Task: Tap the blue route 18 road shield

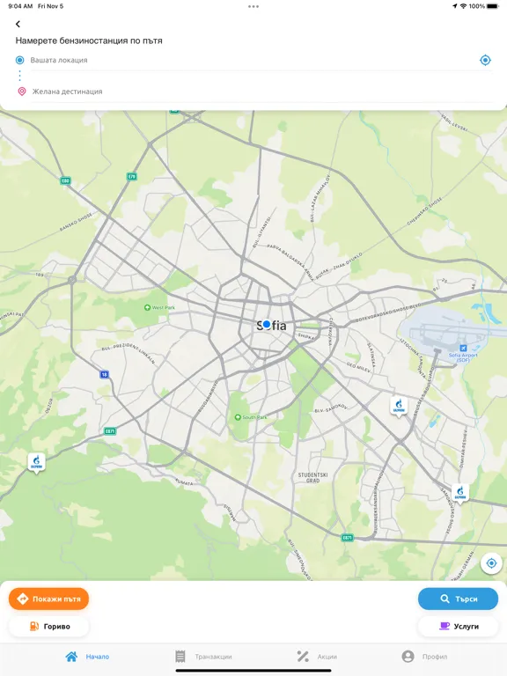Action: pyautogui.click(x=104, y=374)
